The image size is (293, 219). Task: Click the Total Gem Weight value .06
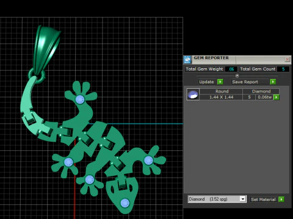point(231,69)
